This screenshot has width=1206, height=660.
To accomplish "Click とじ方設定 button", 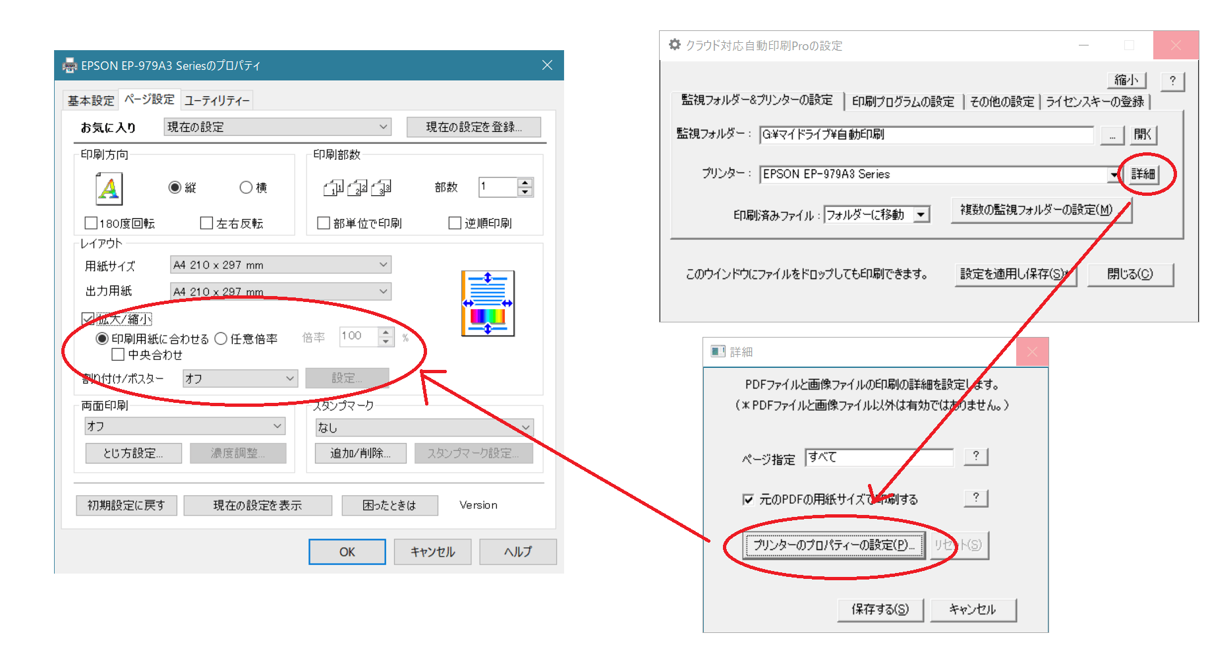I will 133,453.
